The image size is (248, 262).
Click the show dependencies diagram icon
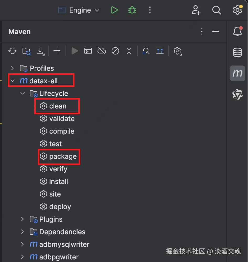pos(160,51)
